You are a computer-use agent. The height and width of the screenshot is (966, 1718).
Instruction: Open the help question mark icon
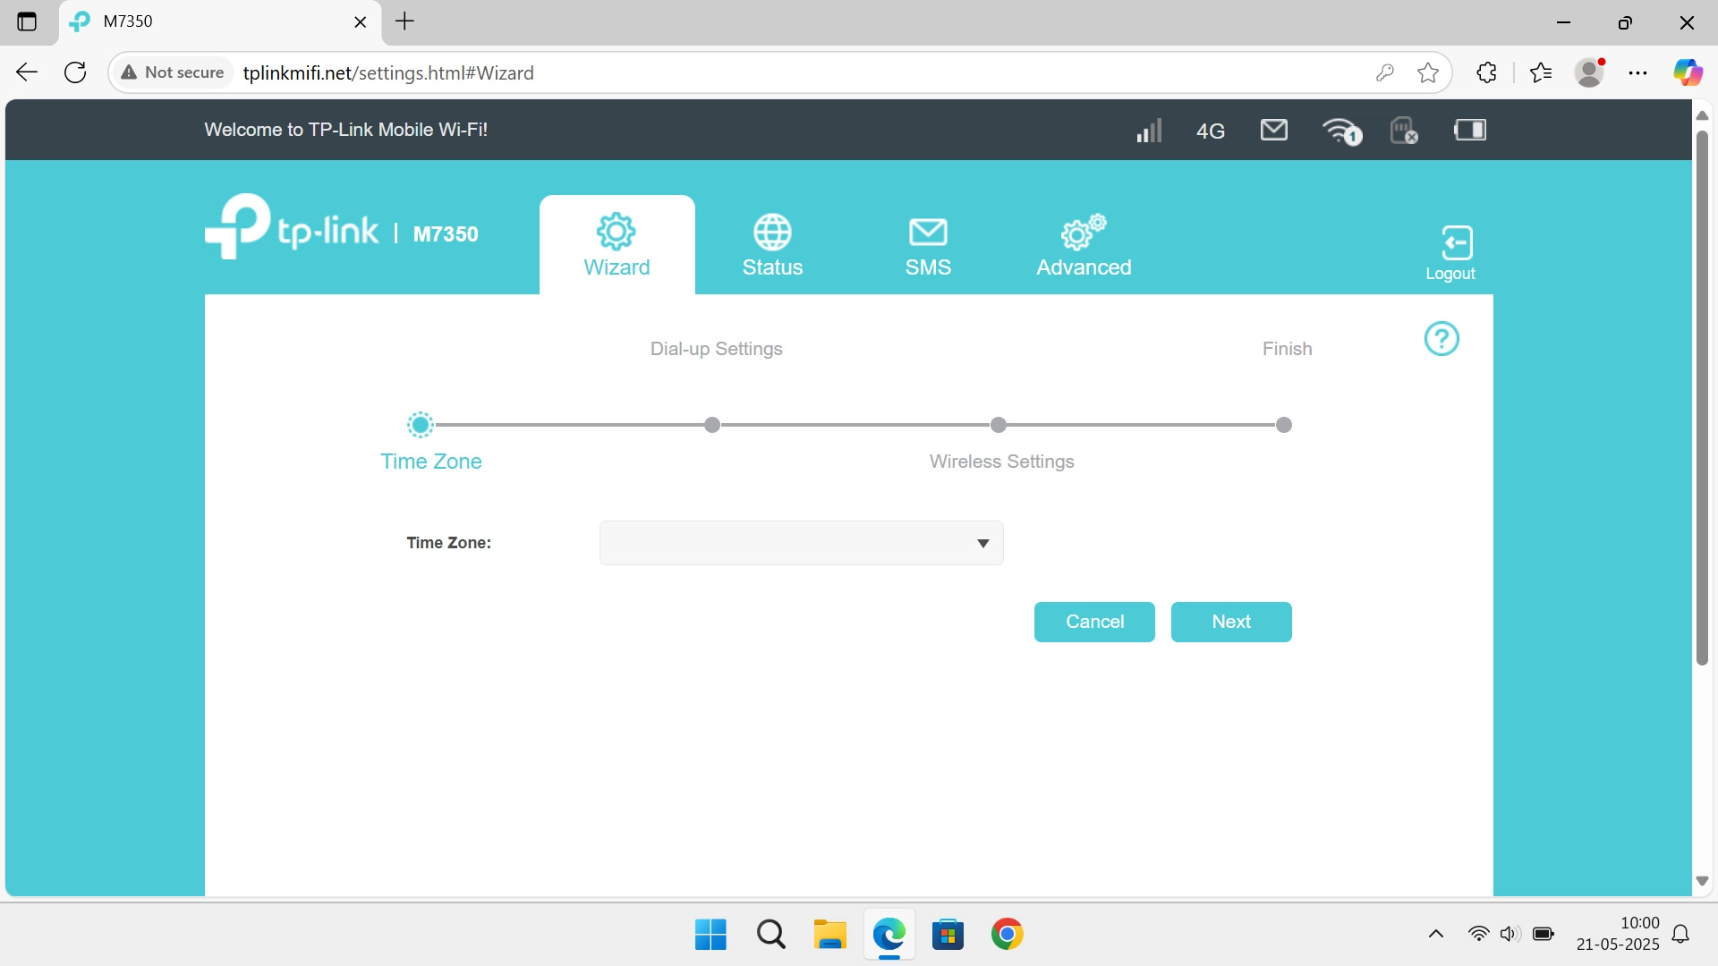1442,338
